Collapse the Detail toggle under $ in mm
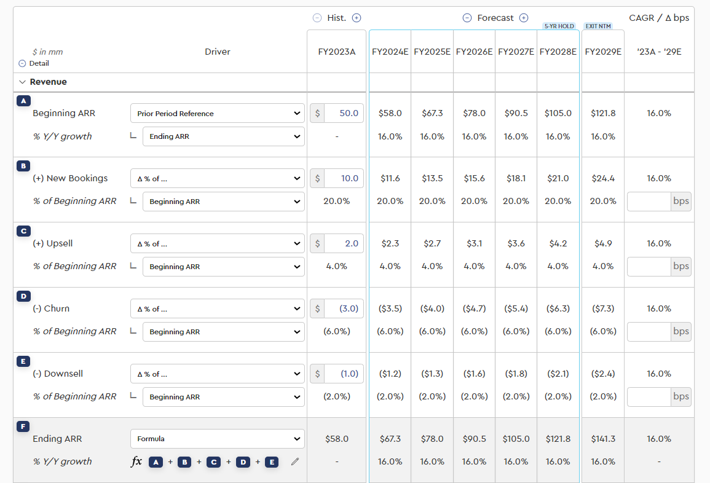710x483 pixels. (22, 63)
